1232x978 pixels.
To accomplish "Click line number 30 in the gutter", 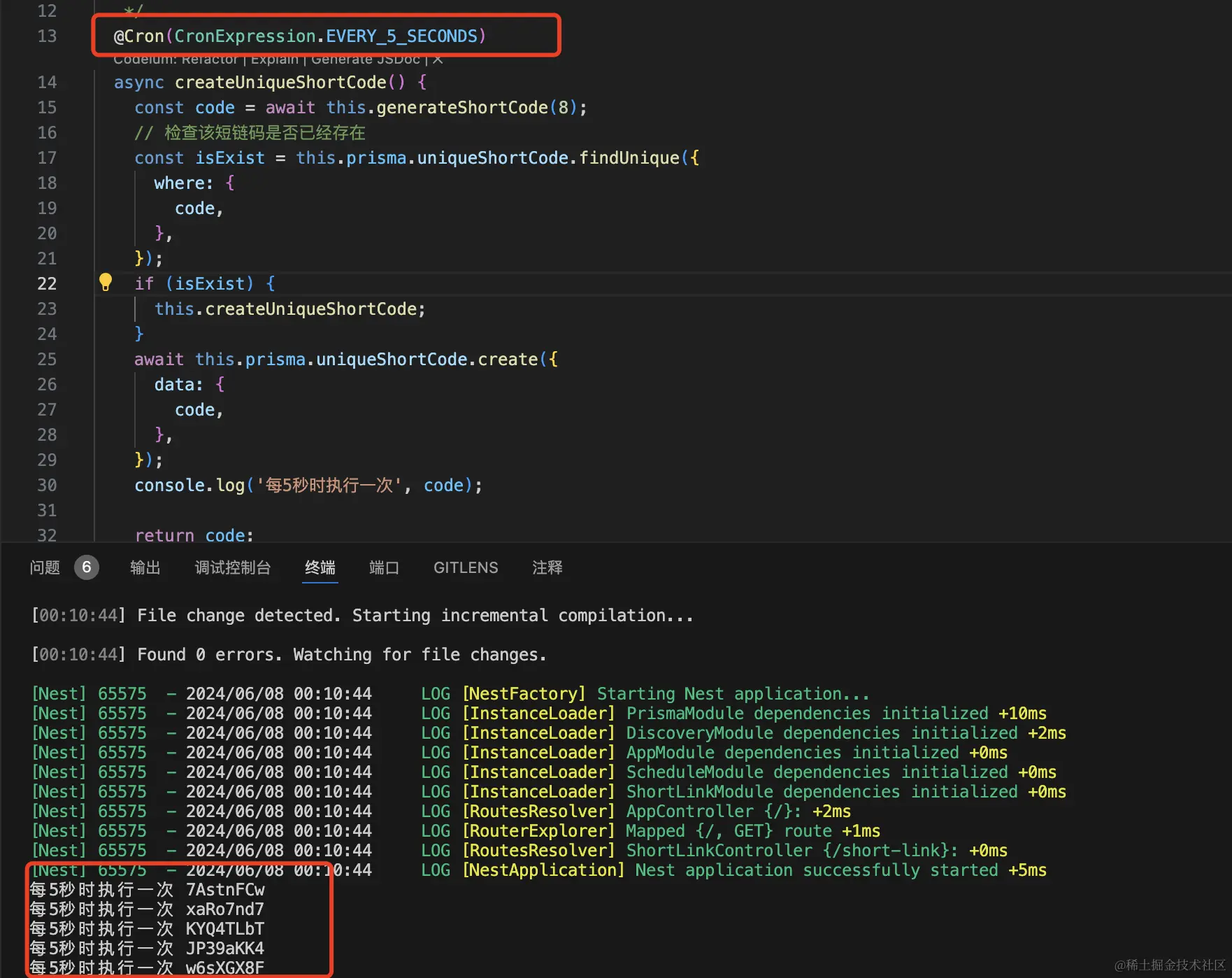I will pos(47,486).
